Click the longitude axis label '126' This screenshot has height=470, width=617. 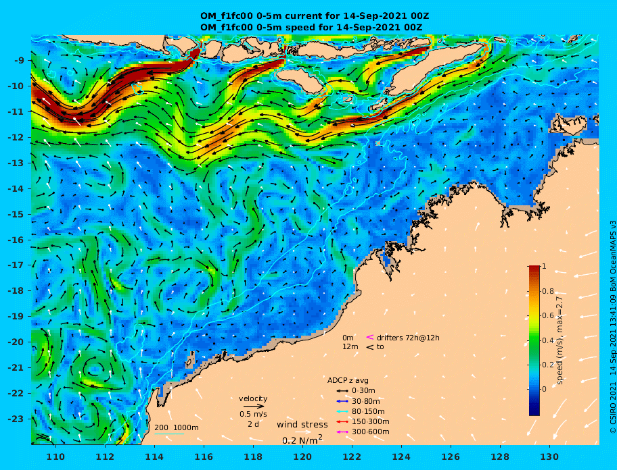(451, 456)
